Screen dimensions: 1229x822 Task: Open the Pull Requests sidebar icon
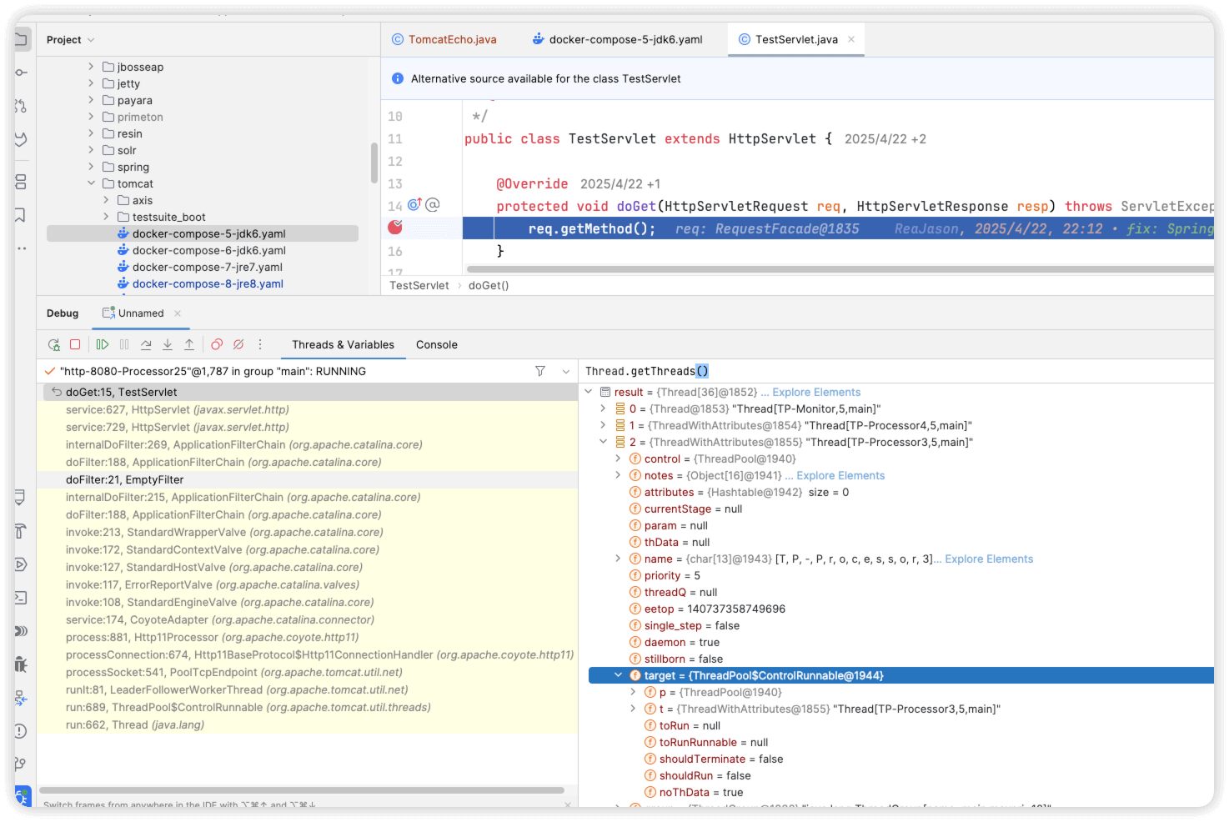point(22,106)
